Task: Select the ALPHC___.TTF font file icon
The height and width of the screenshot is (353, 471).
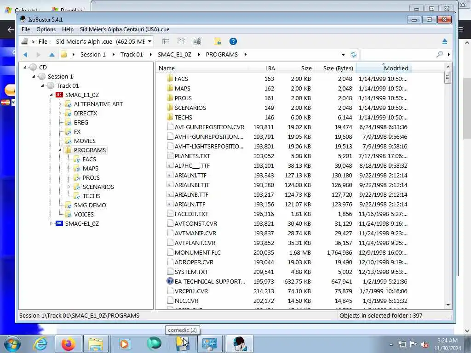Action: (170, 165)
